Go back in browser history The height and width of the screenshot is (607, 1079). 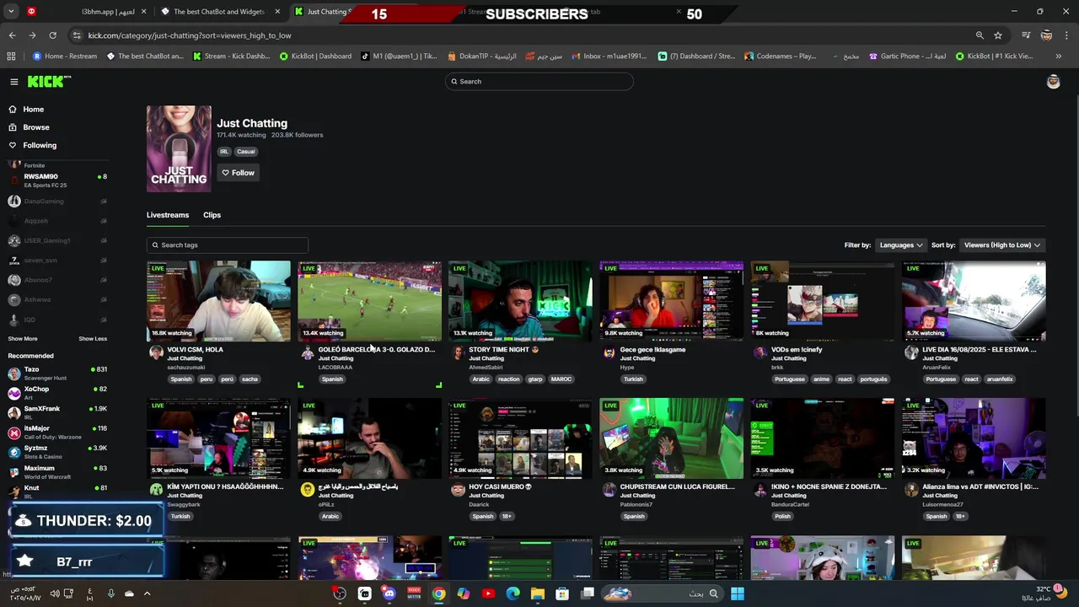click(x=12, y=35)
